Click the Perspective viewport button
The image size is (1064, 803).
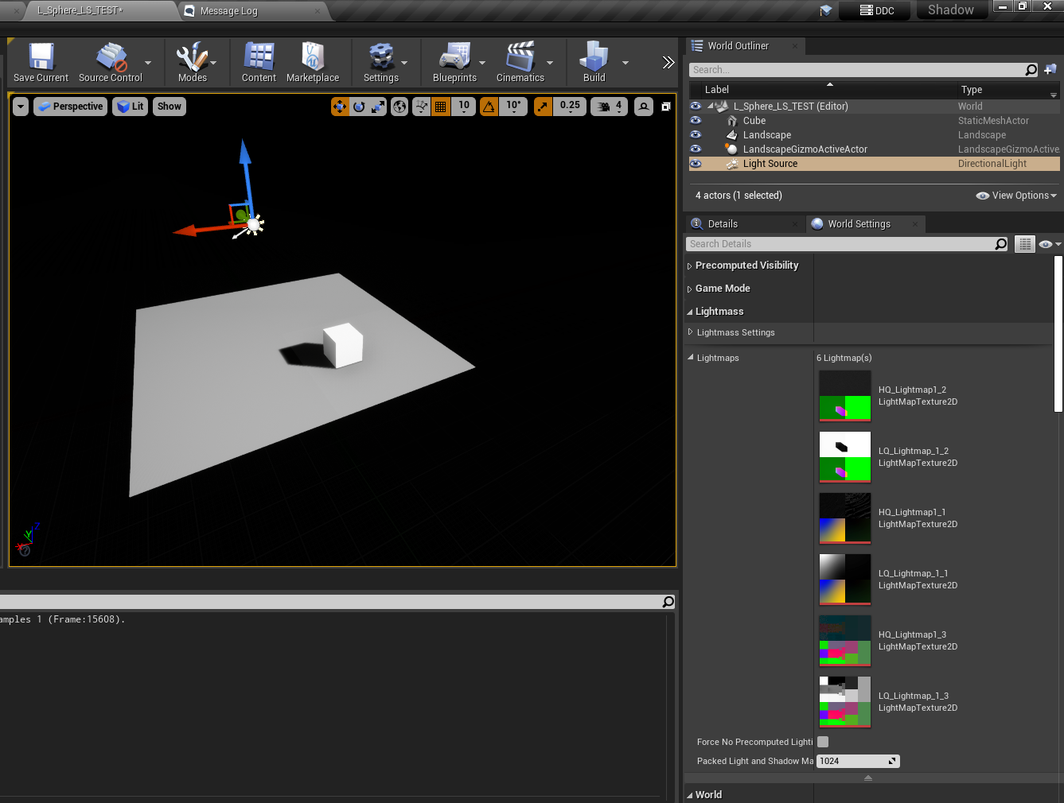coord(70,107)
